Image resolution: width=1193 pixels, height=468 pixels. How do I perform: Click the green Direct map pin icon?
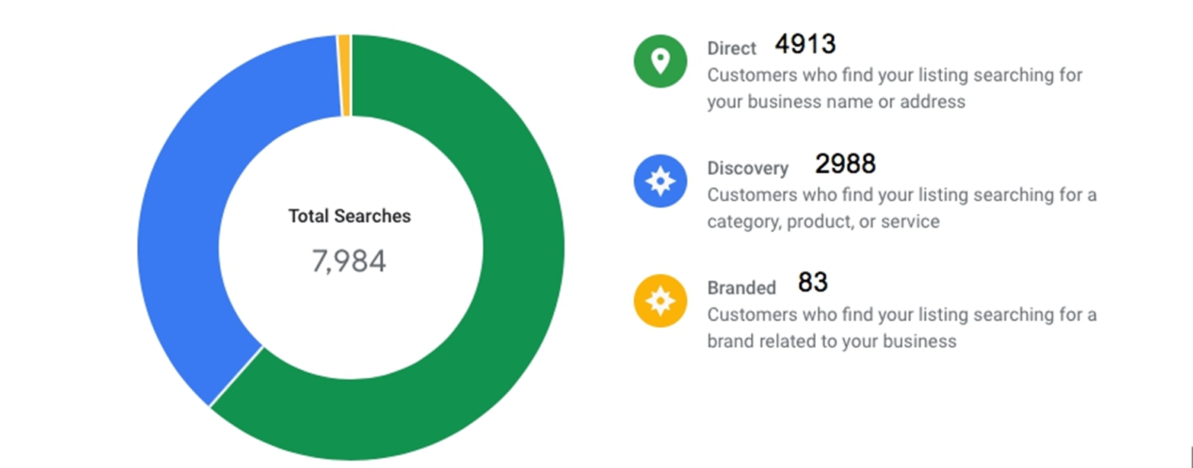click(x=660, y=62)
